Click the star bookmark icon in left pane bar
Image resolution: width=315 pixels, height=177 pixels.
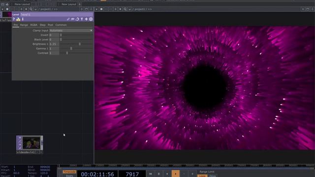pos(26,9)
